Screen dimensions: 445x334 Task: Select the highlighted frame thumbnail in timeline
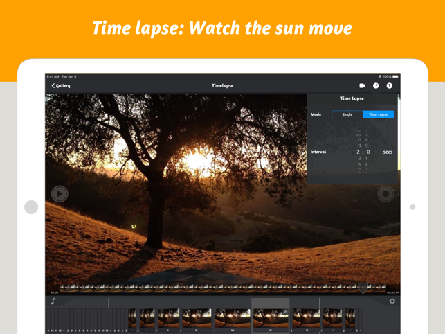[270, 317]
